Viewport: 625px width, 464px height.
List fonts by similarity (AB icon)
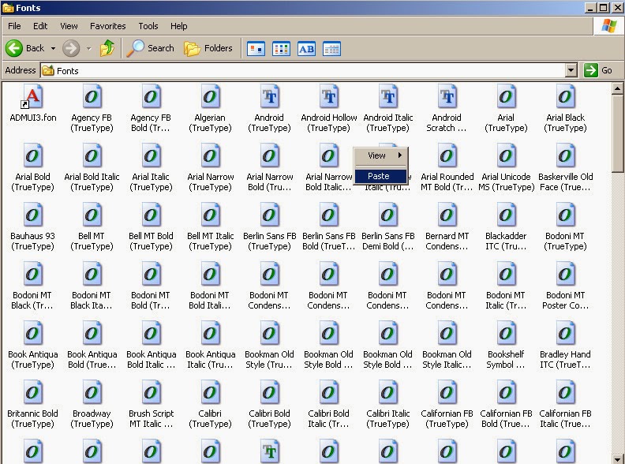click(306, 49)
